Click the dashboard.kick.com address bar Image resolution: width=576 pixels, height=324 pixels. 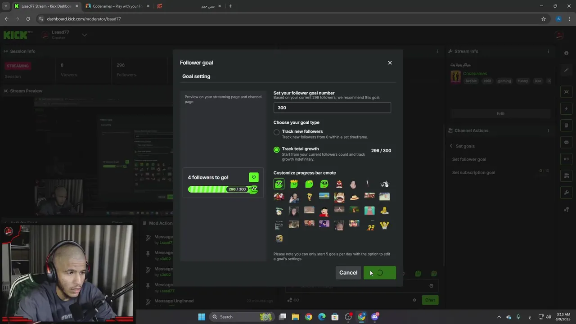288,19
